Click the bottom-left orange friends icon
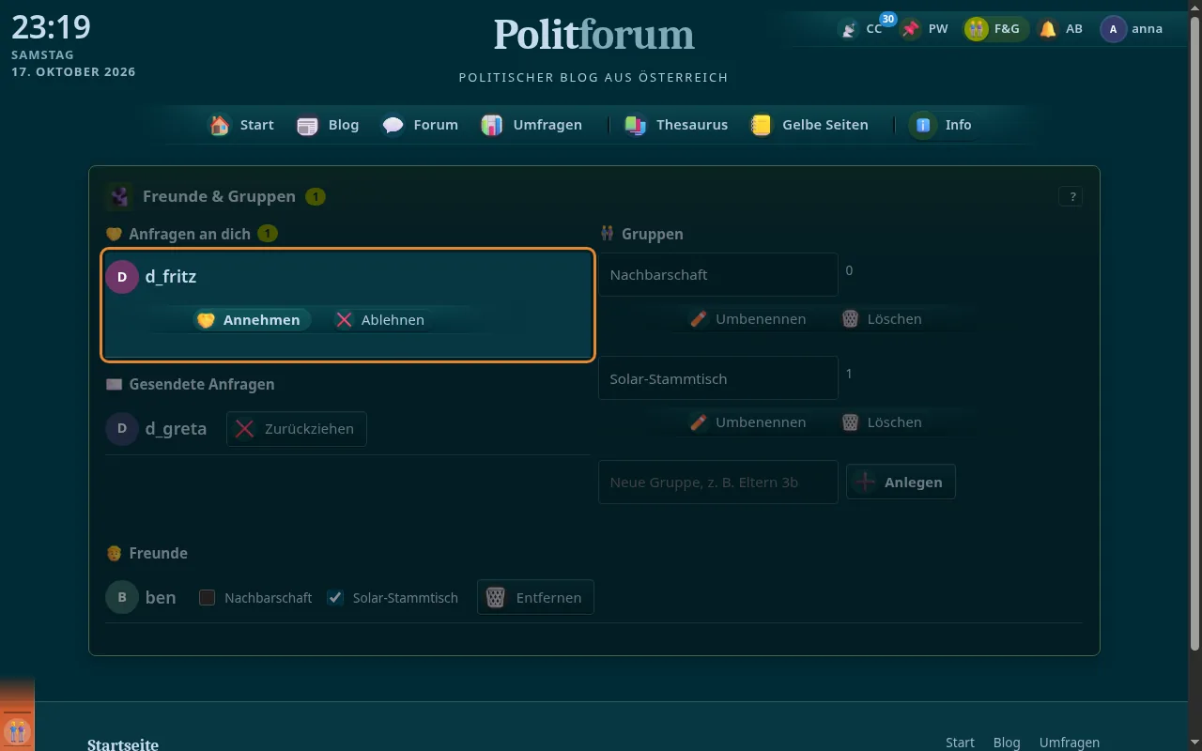 17,730
